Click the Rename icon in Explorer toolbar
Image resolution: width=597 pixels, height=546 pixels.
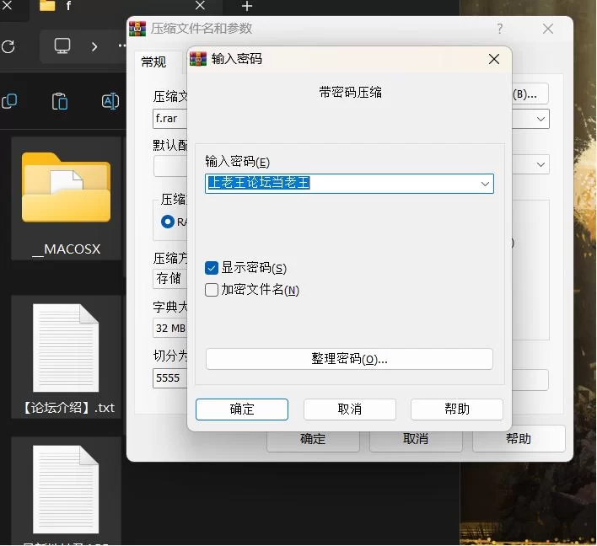pos(110,101)
